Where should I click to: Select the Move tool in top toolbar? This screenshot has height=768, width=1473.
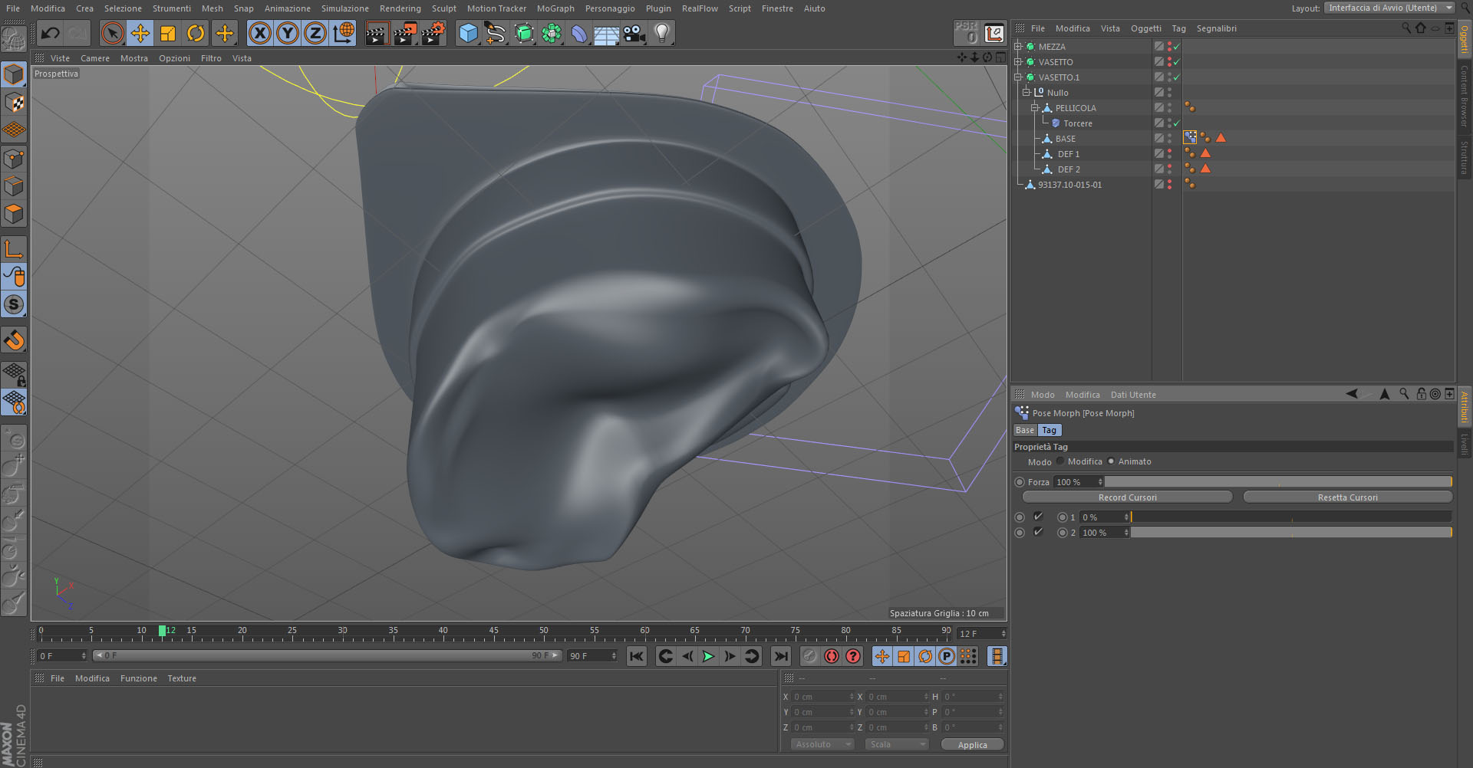140,33
